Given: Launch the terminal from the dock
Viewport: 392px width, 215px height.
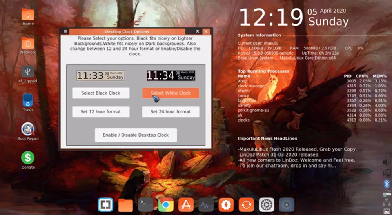Looking at the screenshot, I should click(x=145, y=205).
